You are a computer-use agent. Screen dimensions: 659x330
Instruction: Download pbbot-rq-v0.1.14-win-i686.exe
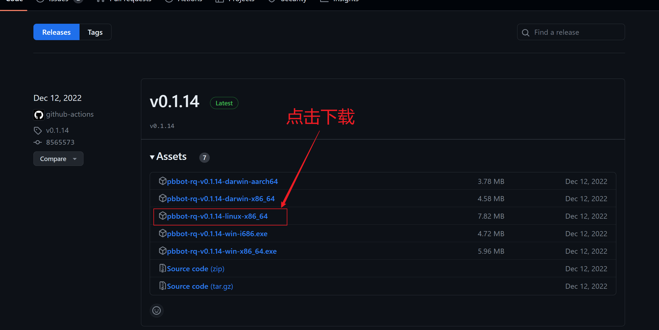click(217, 234)
